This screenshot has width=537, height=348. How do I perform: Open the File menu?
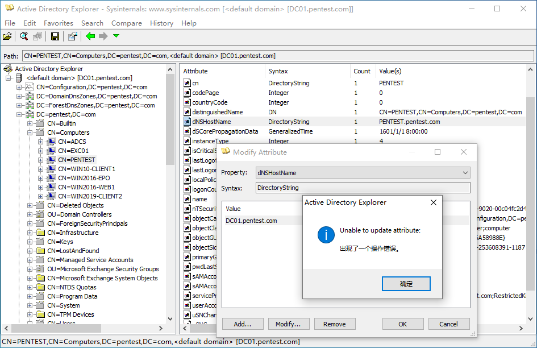point(10,23)
